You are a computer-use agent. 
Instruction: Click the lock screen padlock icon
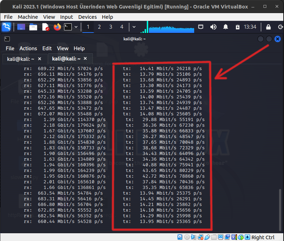pos(268,27)
